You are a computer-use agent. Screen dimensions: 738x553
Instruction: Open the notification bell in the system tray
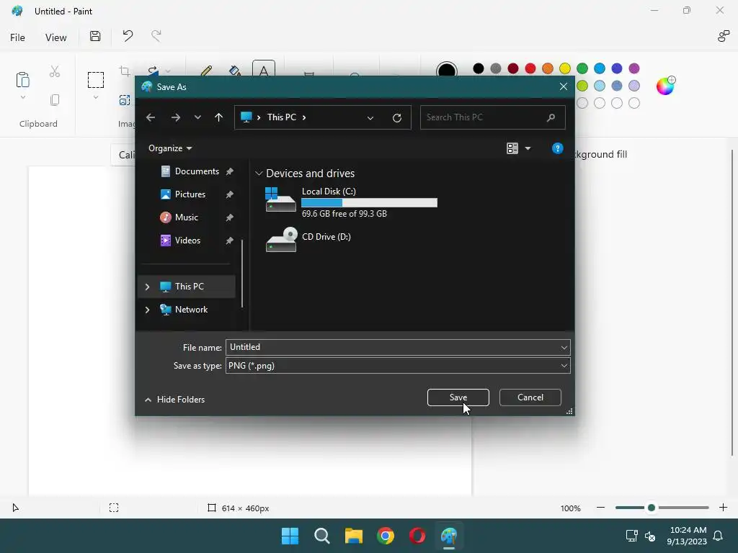(719, 536)
